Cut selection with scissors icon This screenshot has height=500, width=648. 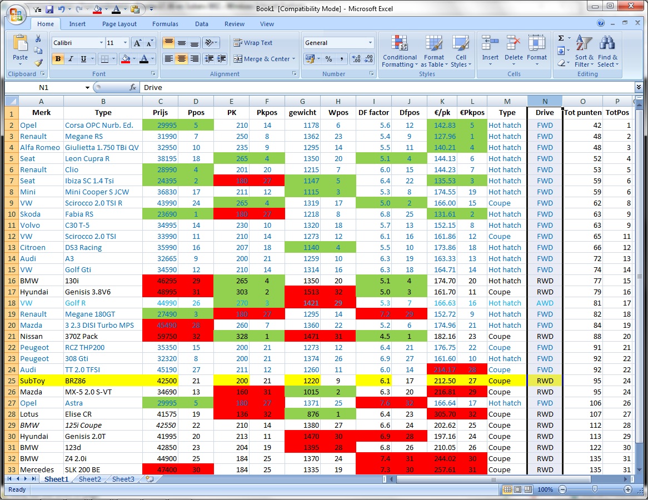point(38,39)
